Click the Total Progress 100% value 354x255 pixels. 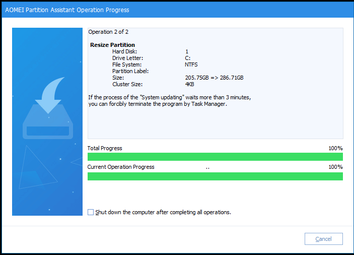coord(335,148)
